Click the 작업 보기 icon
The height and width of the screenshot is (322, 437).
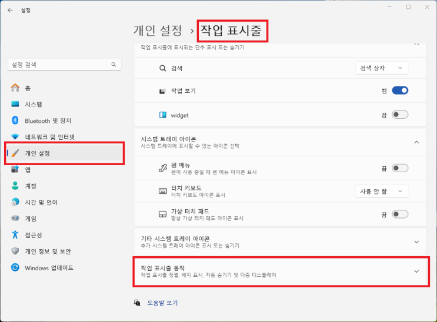click(x=162, y=91)
